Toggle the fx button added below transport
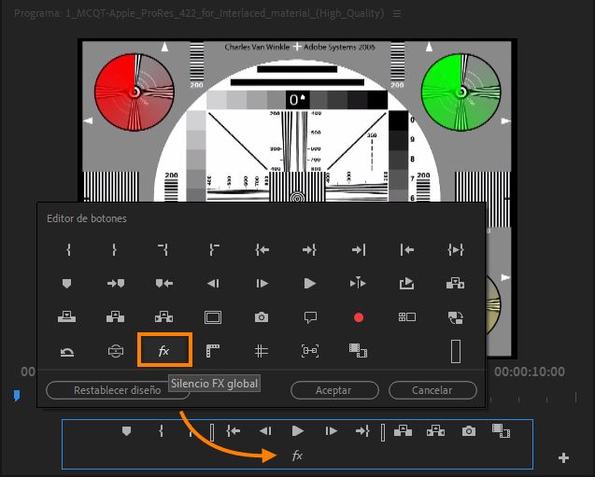This screenshot has height=477, width=595. 297,455
